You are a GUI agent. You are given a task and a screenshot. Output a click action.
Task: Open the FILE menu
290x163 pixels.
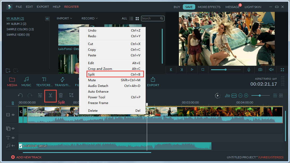19,7
